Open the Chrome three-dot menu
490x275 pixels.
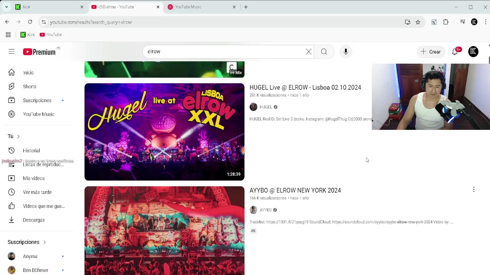[x=485, y=22]
